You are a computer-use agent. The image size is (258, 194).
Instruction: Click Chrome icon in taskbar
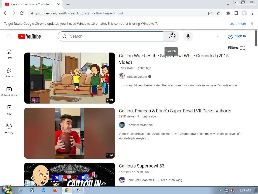coord(67,190)
